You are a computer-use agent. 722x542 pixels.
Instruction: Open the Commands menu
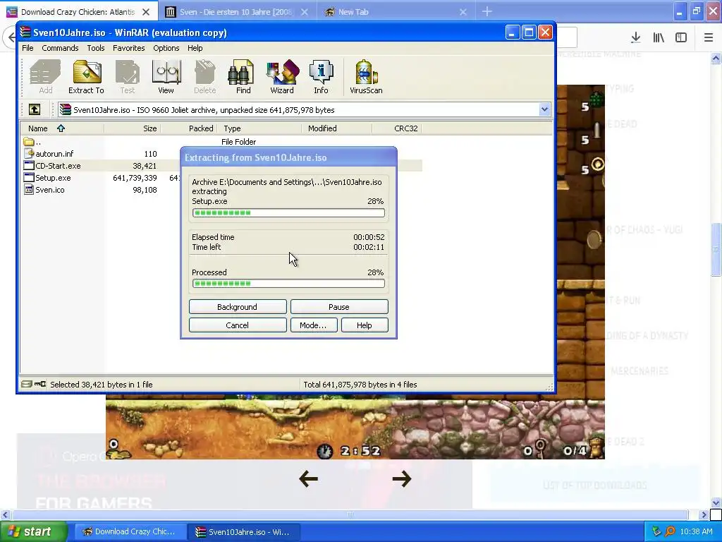60,48
